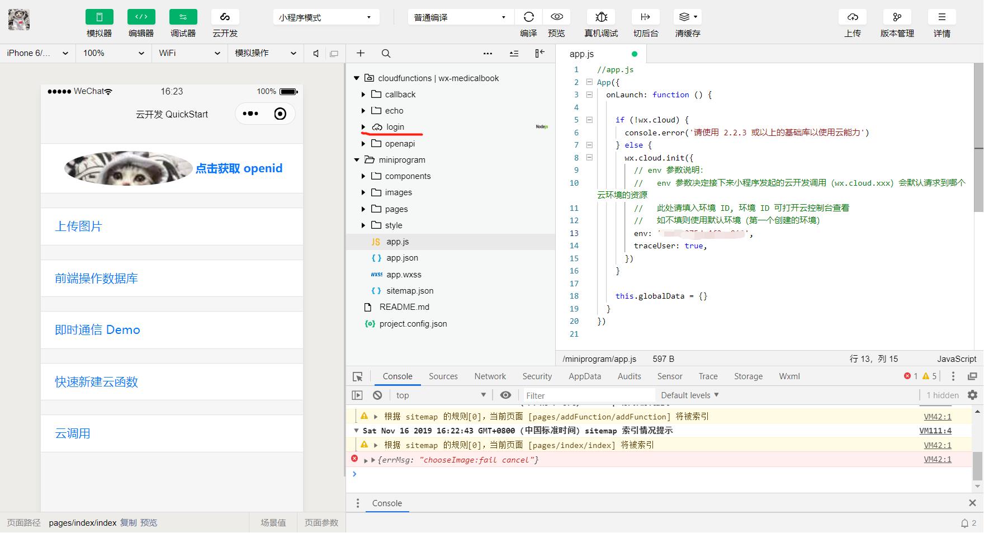The height and width of the screenshot is (533, 984).
Task: Expand the openapi folder
Action: pos(363,144)
